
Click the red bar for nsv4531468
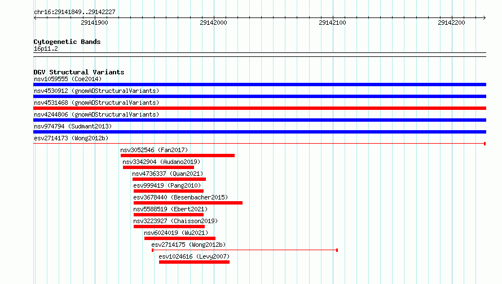click(259, 108)
